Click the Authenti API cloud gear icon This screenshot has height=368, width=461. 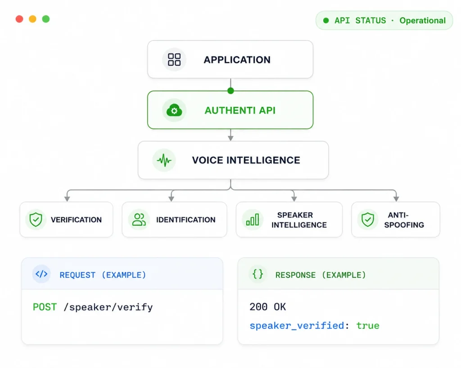(x=174, y=111)
